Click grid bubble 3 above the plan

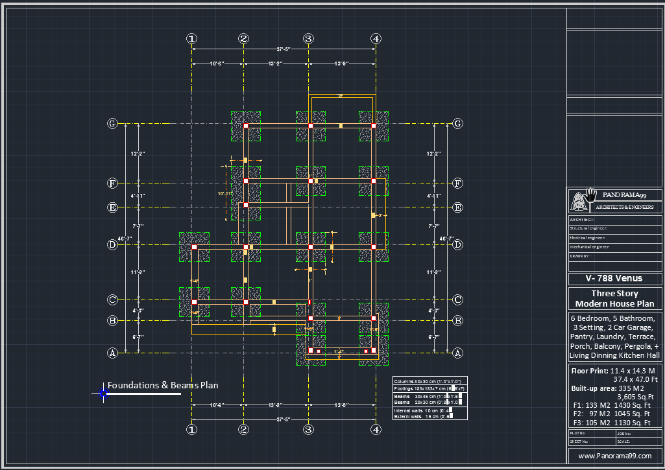point(308,38)
